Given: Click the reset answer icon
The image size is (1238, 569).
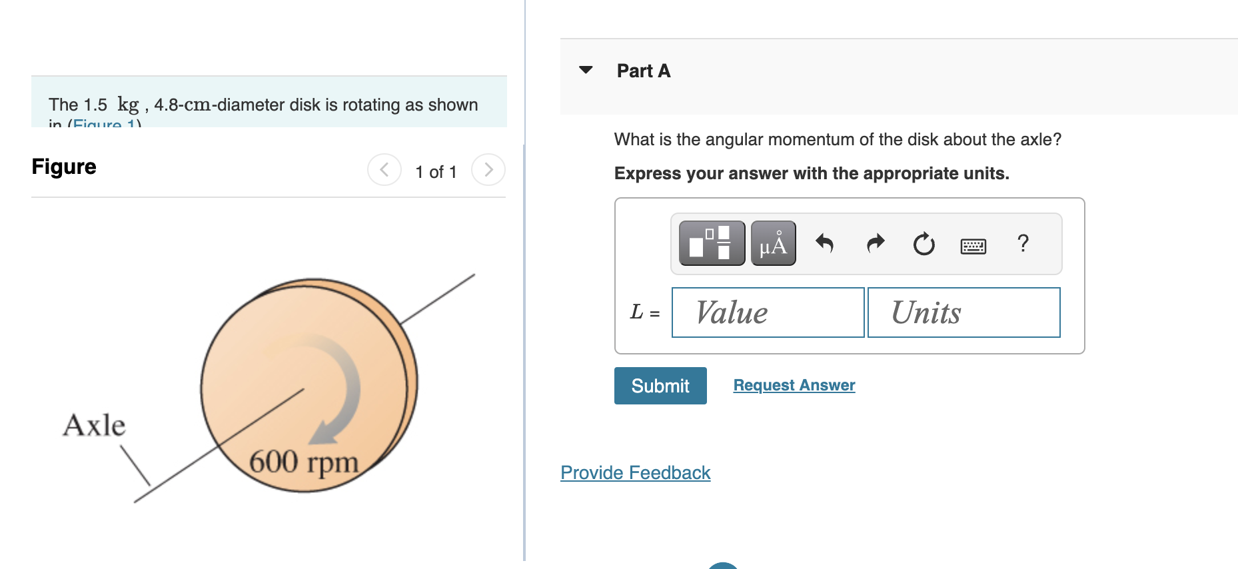Looking at the screenshot, I should [x=924, y=243].
